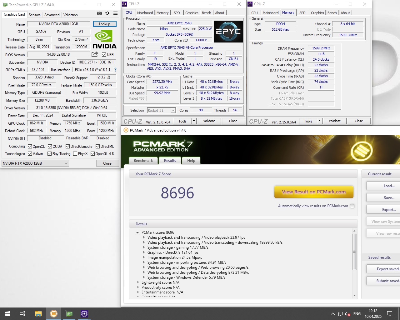Click the Details scroll up arrow

click(354, 231)
